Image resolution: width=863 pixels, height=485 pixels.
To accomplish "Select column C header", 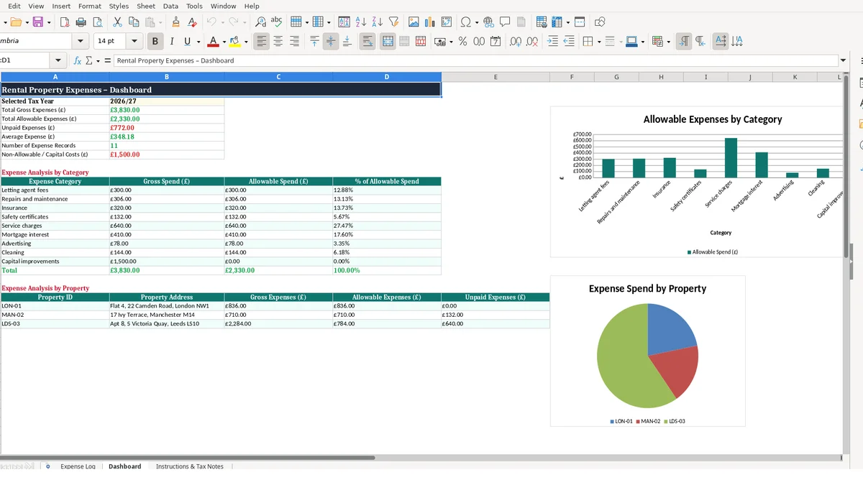I will coord(278,77).
